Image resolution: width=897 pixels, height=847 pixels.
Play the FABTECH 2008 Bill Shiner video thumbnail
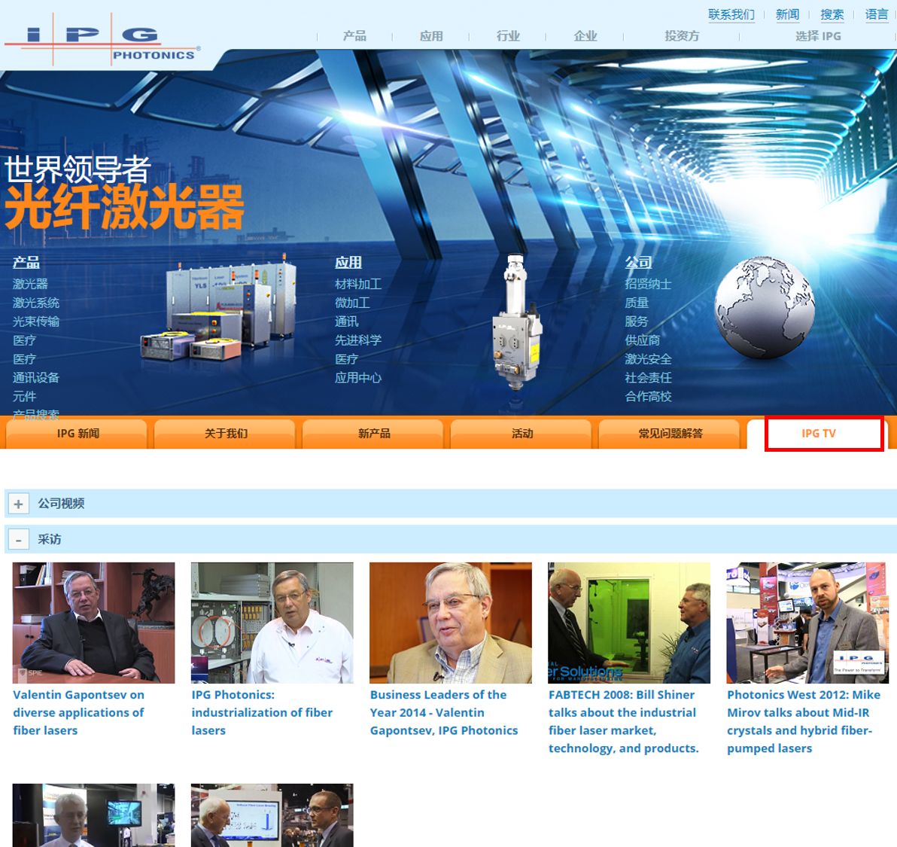[x=629, y=623]
